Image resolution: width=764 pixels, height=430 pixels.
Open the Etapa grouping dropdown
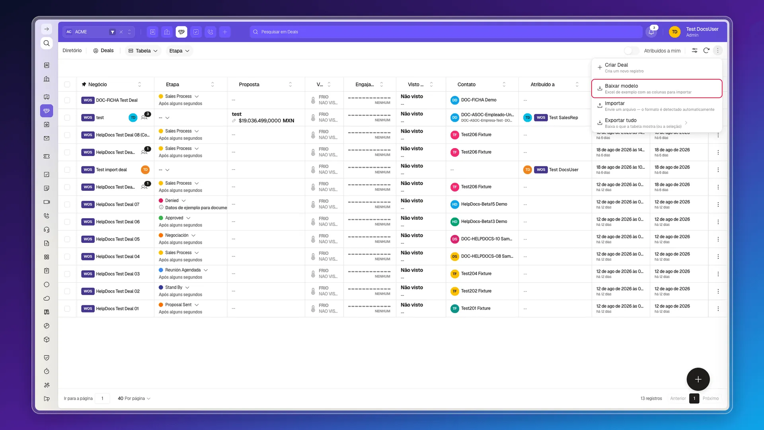click(x=179, y=51)
